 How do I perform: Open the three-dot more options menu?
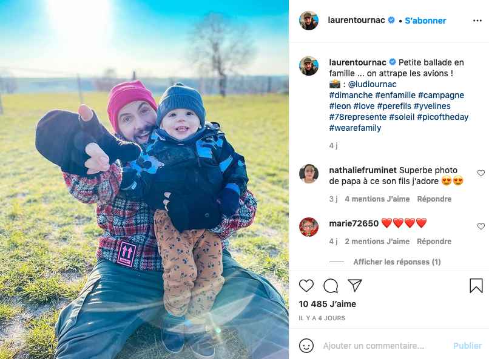point(477,21)
